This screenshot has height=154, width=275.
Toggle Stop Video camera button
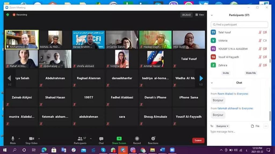[31, 138]
